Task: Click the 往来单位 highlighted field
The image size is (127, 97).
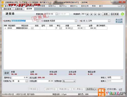Action: click(24, 21)
